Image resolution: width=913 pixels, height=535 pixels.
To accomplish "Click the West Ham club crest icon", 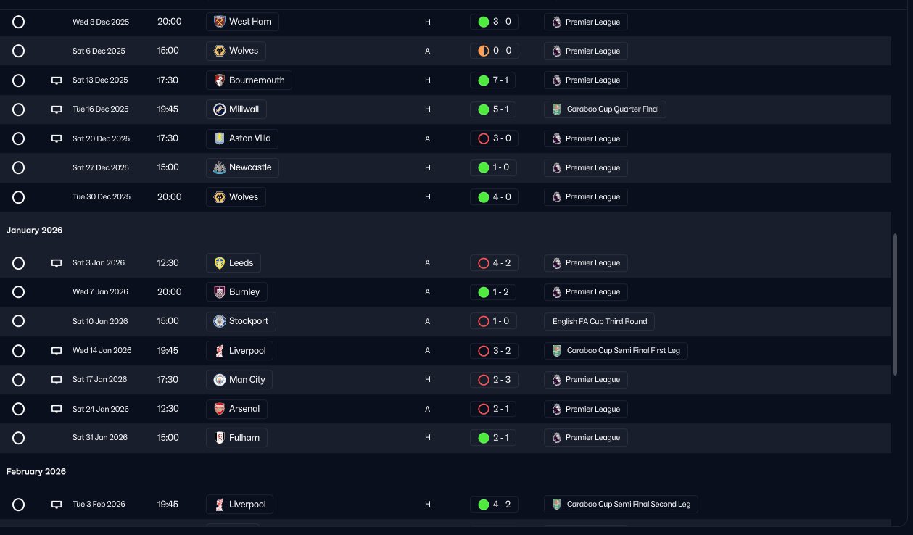I will click(219, 22).
